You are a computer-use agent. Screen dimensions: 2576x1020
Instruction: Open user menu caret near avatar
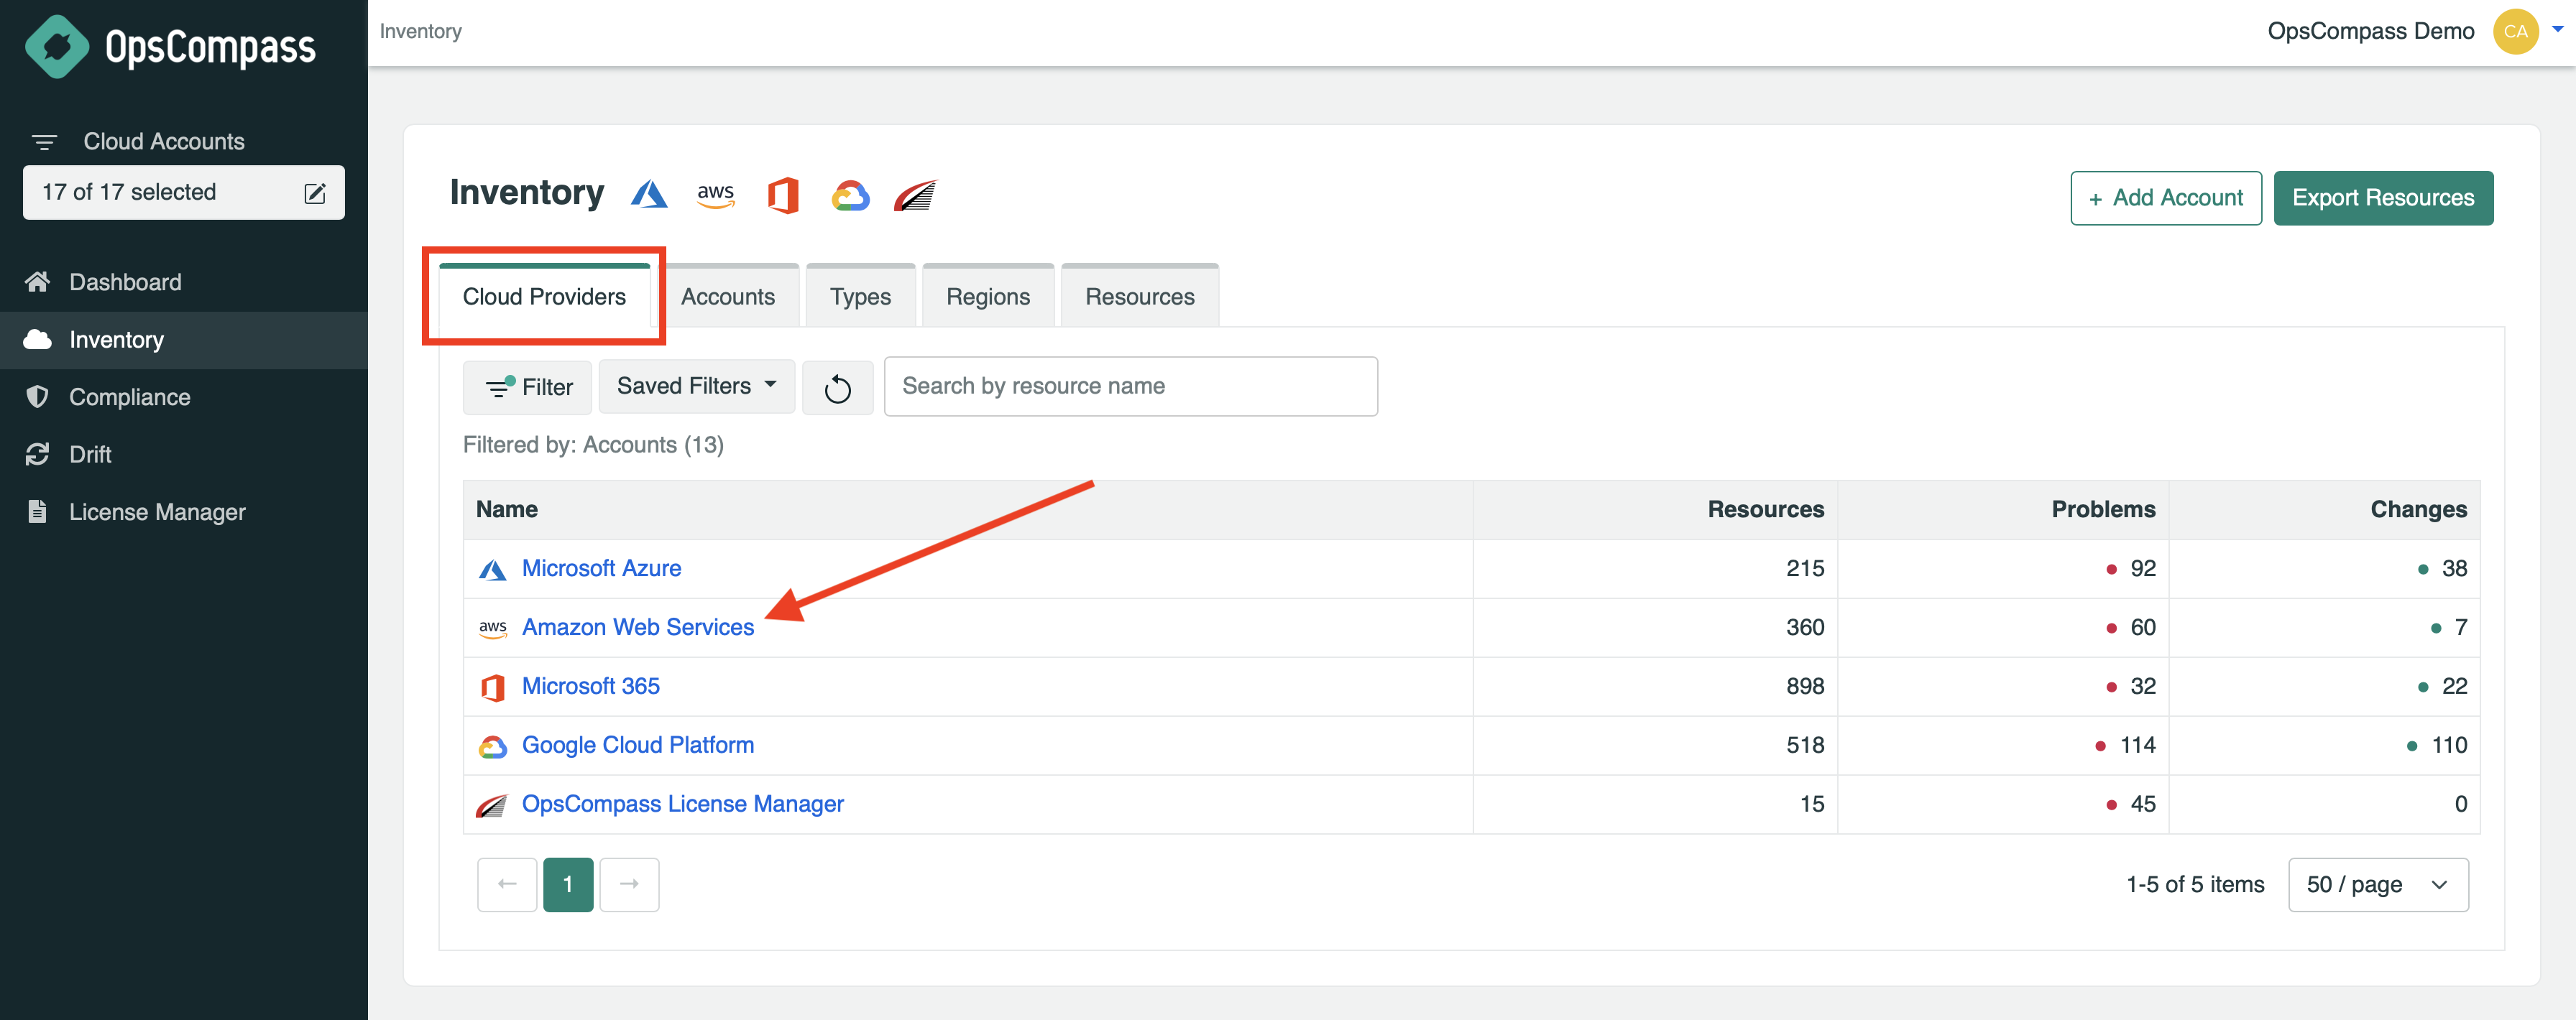pos(2557,30)
